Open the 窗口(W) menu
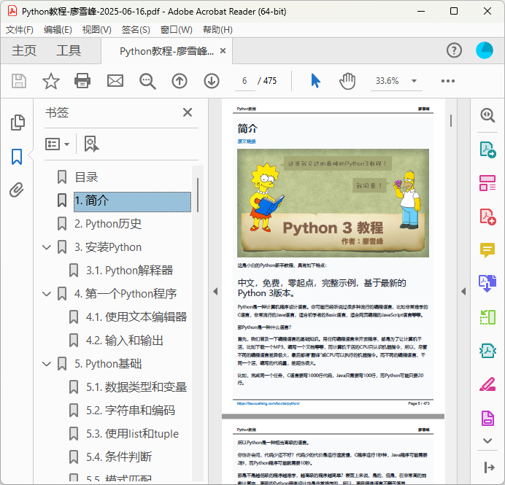Viewport: 505px width, 485px height. [x=176, y=30]
